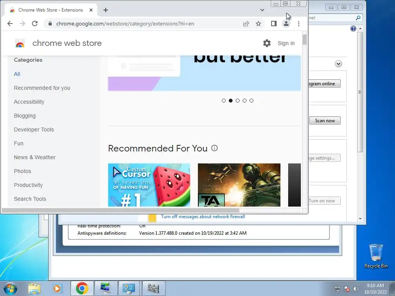The height and width of the screenshot is (296, 395).
Task: Click the forward navigation arrow in Chrome
Action: click(22, 24)
